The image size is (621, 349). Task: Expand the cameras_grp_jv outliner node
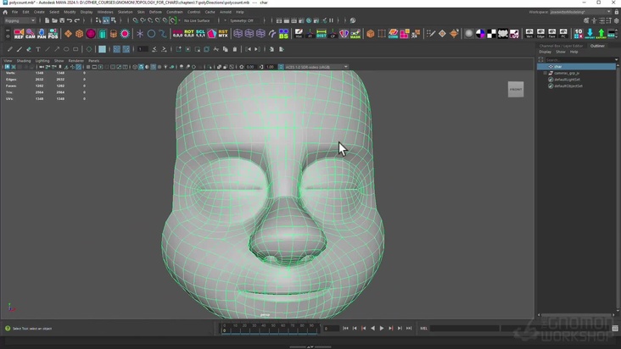[545, 73]
